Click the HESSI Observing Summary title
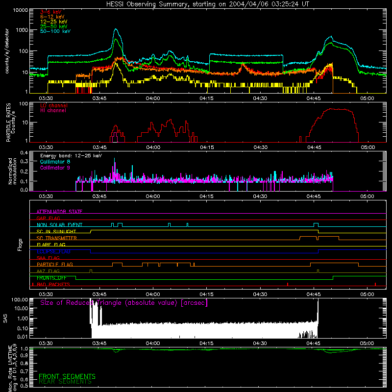 [x=207, y=4]
